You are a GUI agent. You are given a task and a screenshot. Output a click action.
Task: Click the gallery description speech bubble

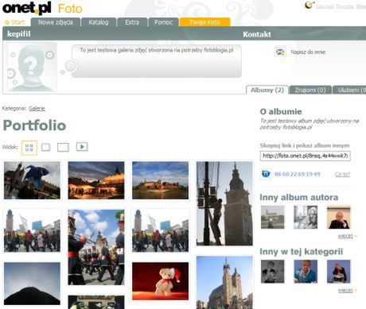(157, 61)
